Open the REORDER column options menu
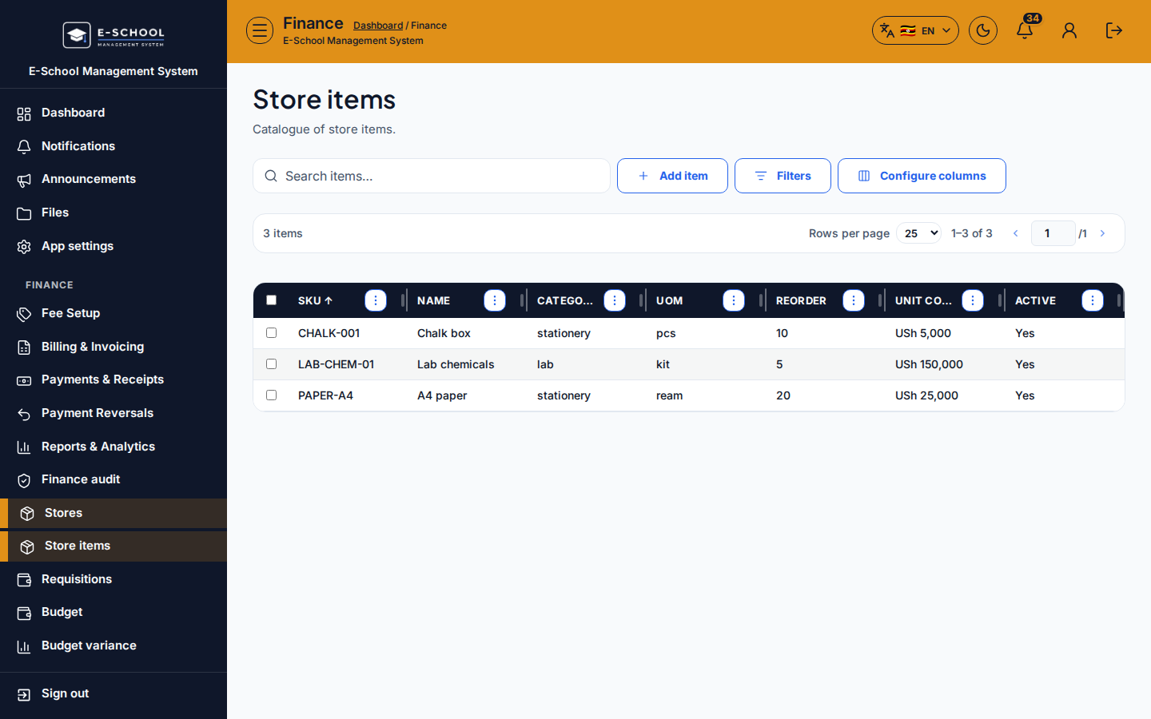This screenshot has height=719, width=1151. click(x=854, y=300)
